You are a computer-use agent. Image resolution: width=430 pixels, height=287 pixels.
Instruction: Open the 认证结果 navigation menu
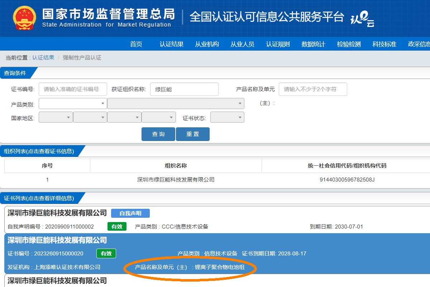pos(172,44)
